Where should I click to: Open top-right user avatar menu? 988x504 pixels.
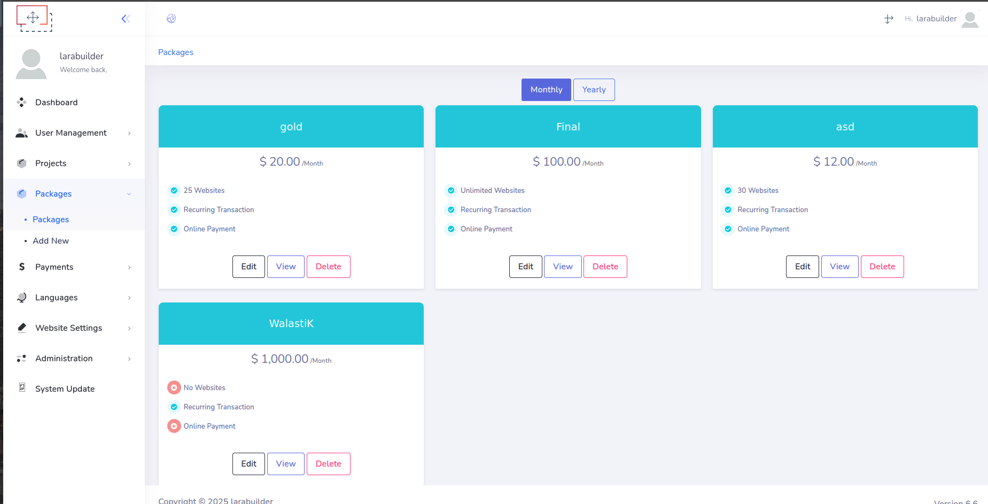coord(970,19)
